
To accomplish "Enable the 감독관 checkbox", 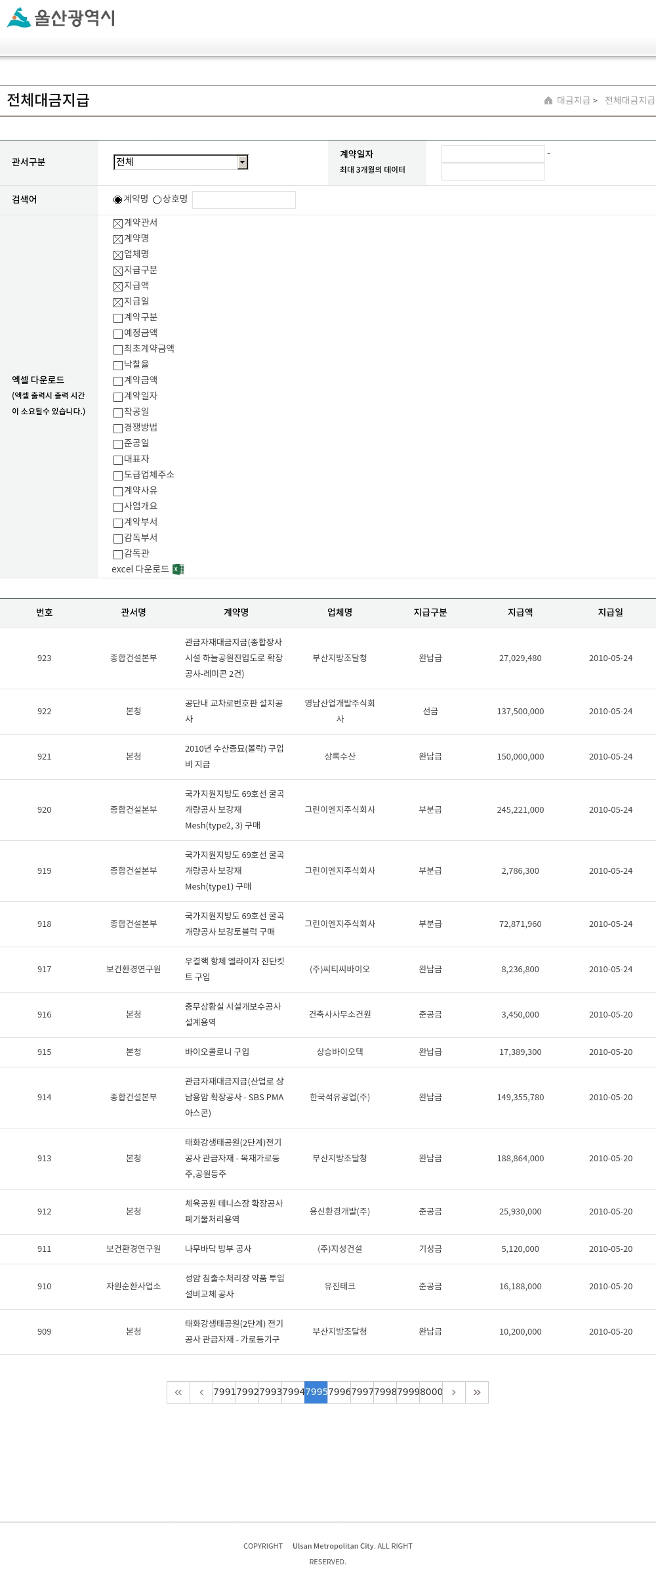I will (x=118, y=554).
